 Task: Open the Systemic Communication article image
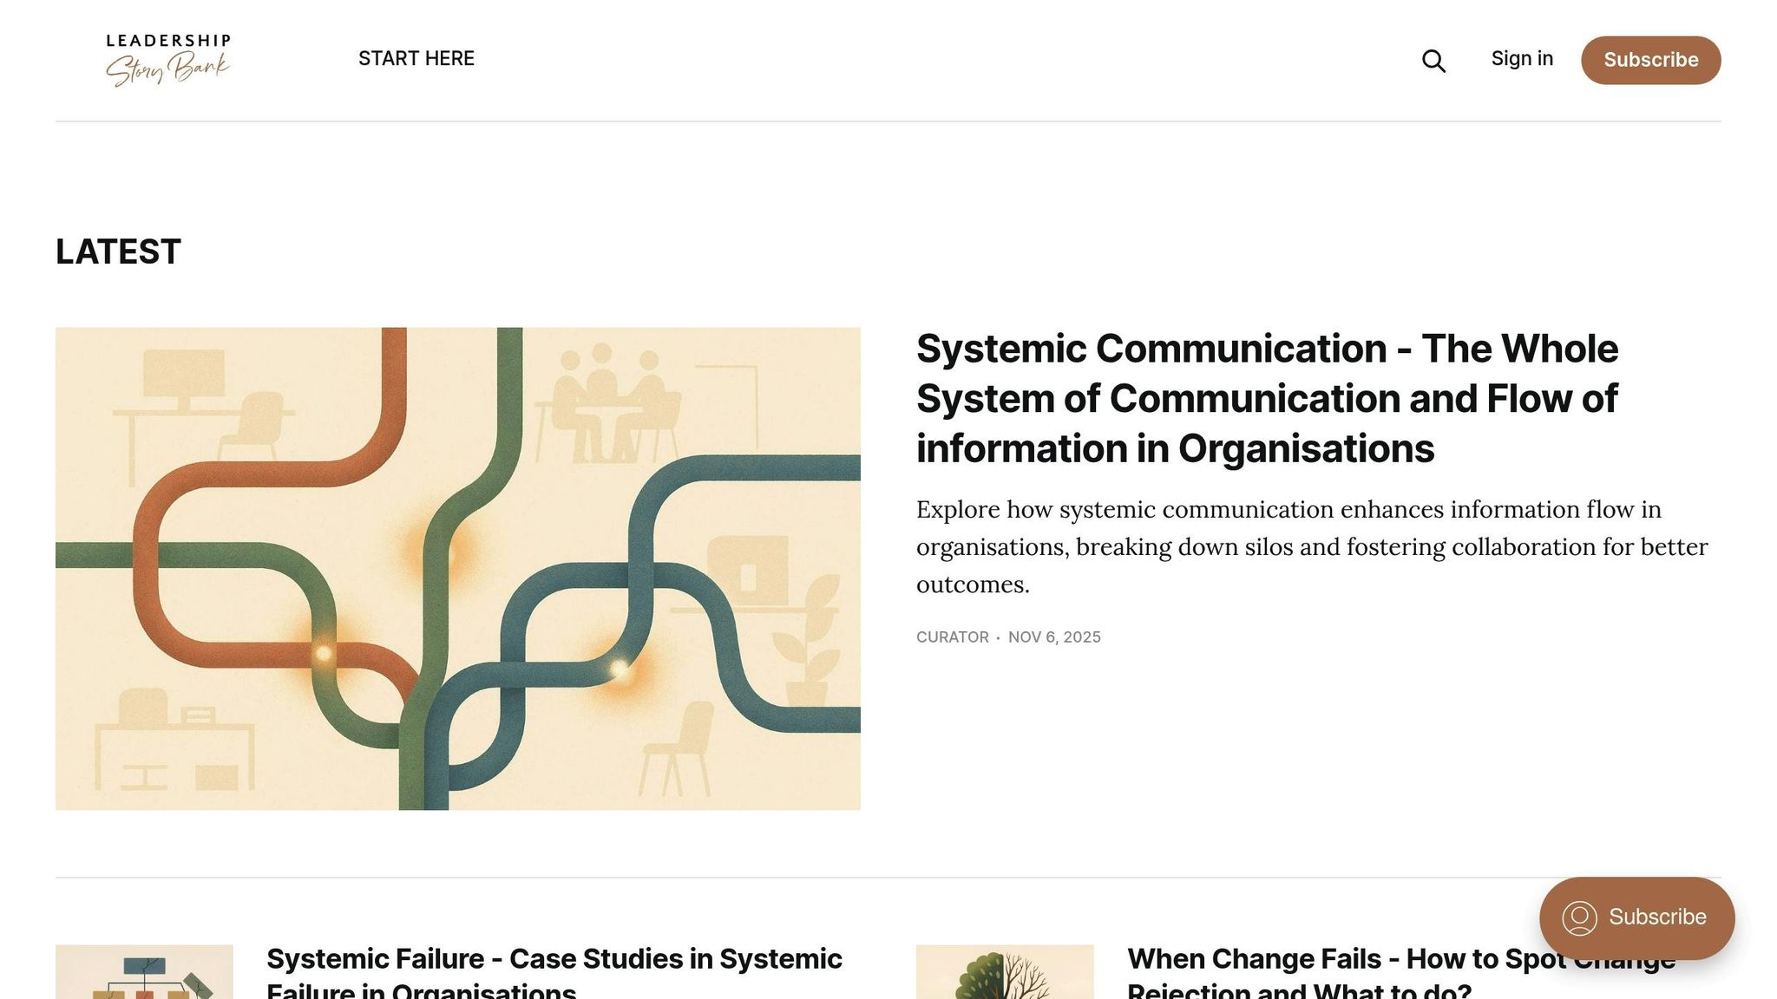click(x=457, y=568)
